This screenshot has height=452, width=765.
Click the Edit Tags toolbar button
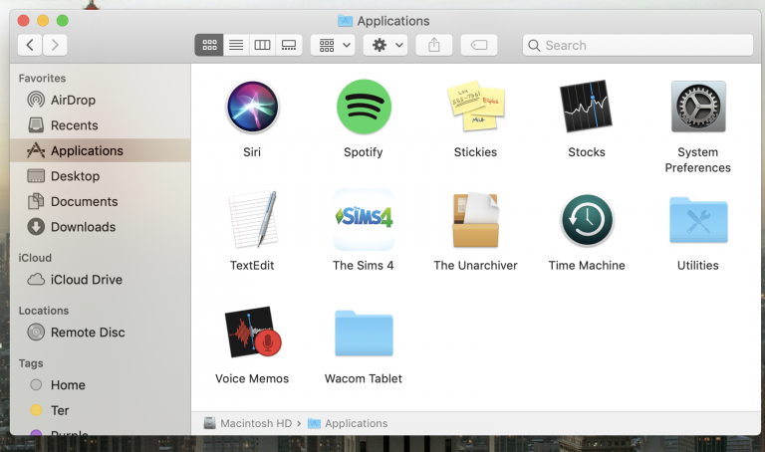pyautogui.click(x=479, y=46)
